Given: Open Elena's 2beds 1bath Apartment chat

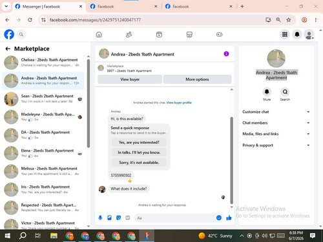Looking at the screenshot, I should tap(43, 153).
